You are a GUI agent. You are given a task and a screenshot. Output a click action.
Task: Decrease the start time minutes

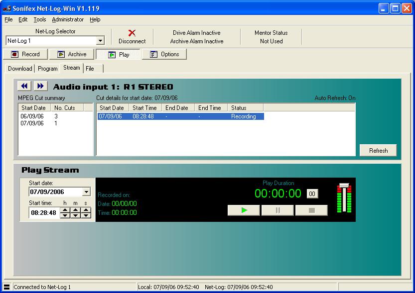[75, 215]
